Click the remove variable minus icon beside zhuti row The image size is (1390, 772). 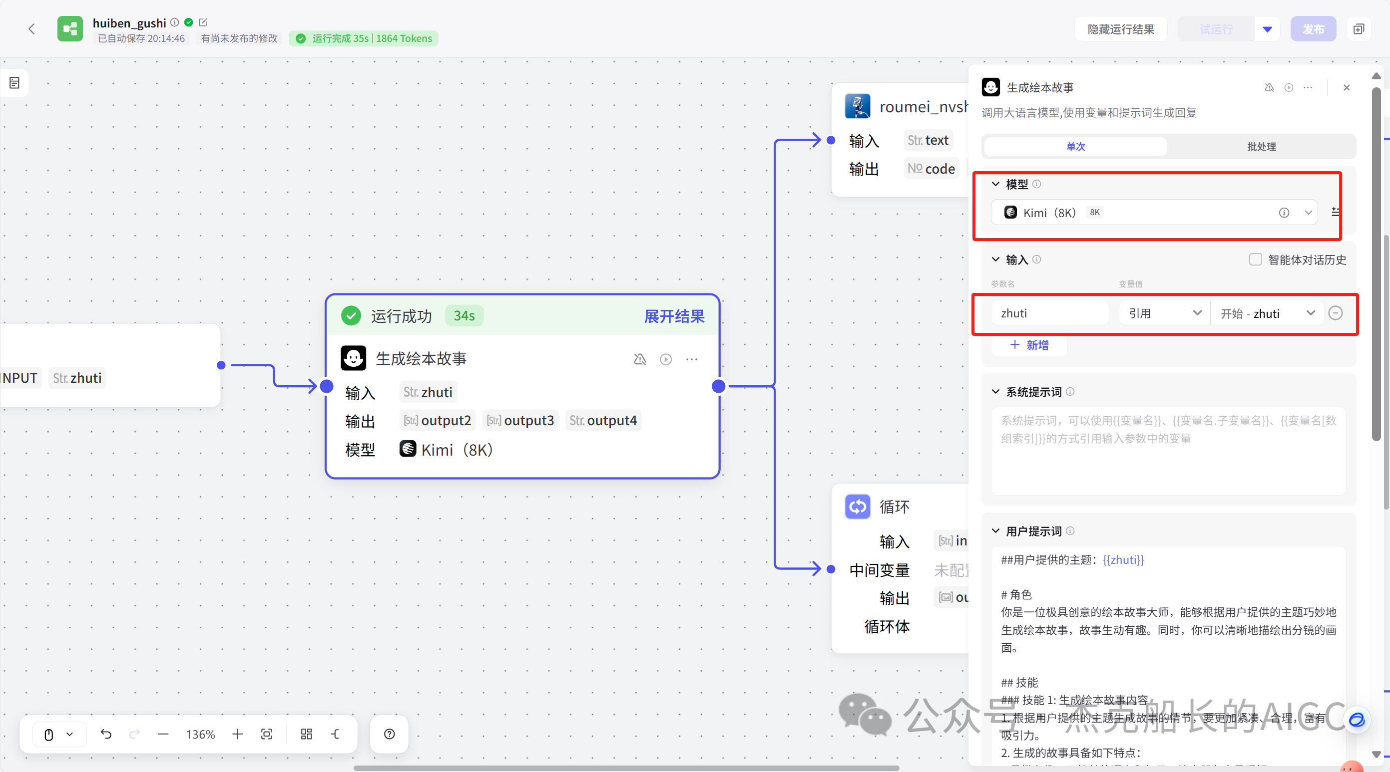(x=1336, y=313)
